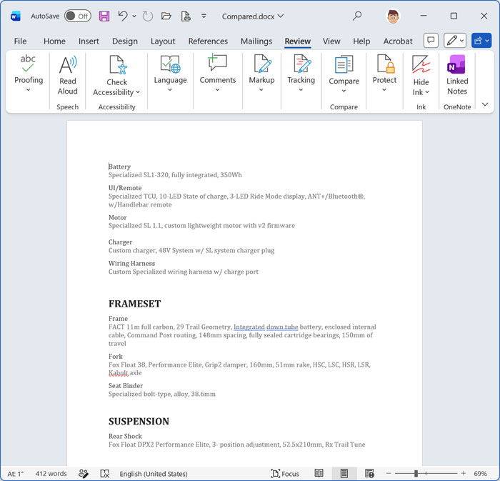Click the zoom out minus button

[x=389, y=473]
